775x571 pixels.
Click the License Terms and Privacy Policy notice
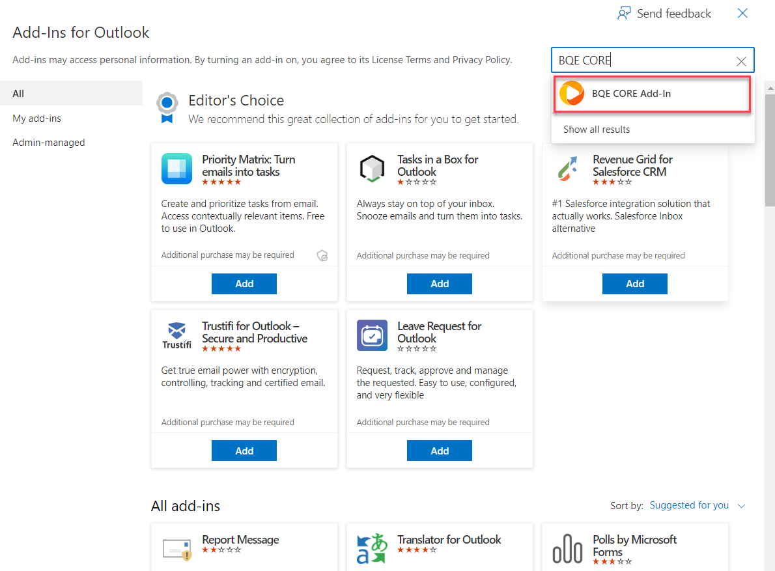(262, 60)
